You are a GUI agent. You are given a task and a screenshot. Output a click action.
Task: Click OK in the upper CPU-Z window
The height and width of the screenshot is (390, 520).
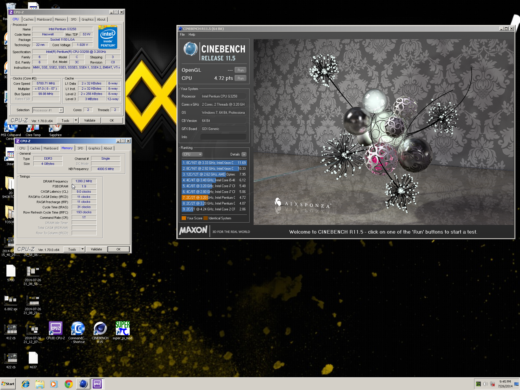click(x=112, y=120)
